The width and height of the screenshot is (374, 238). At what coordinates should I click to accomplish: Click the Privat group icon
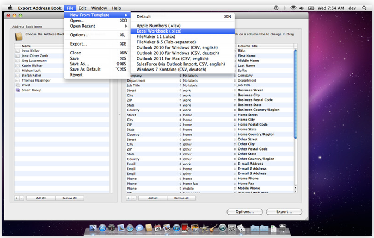point(17,85)
